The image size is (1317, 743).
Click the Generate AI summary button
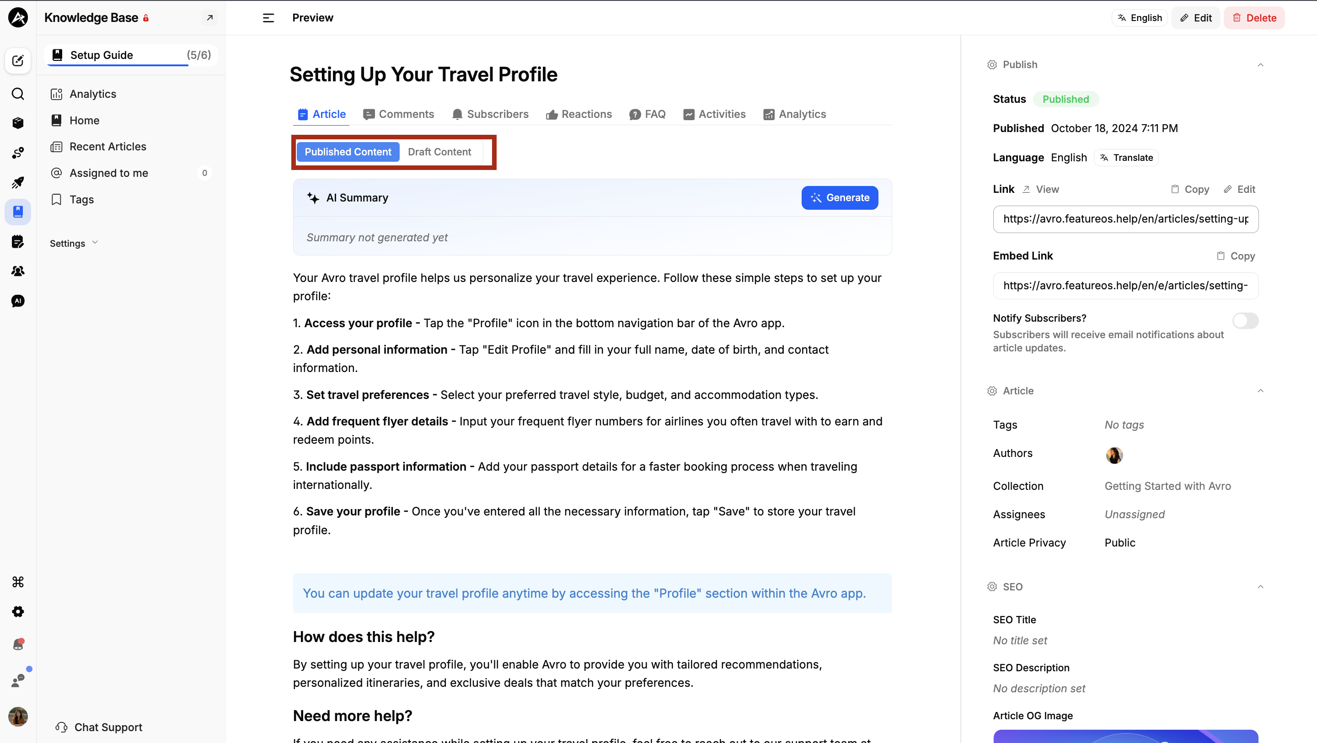[840, 198]
